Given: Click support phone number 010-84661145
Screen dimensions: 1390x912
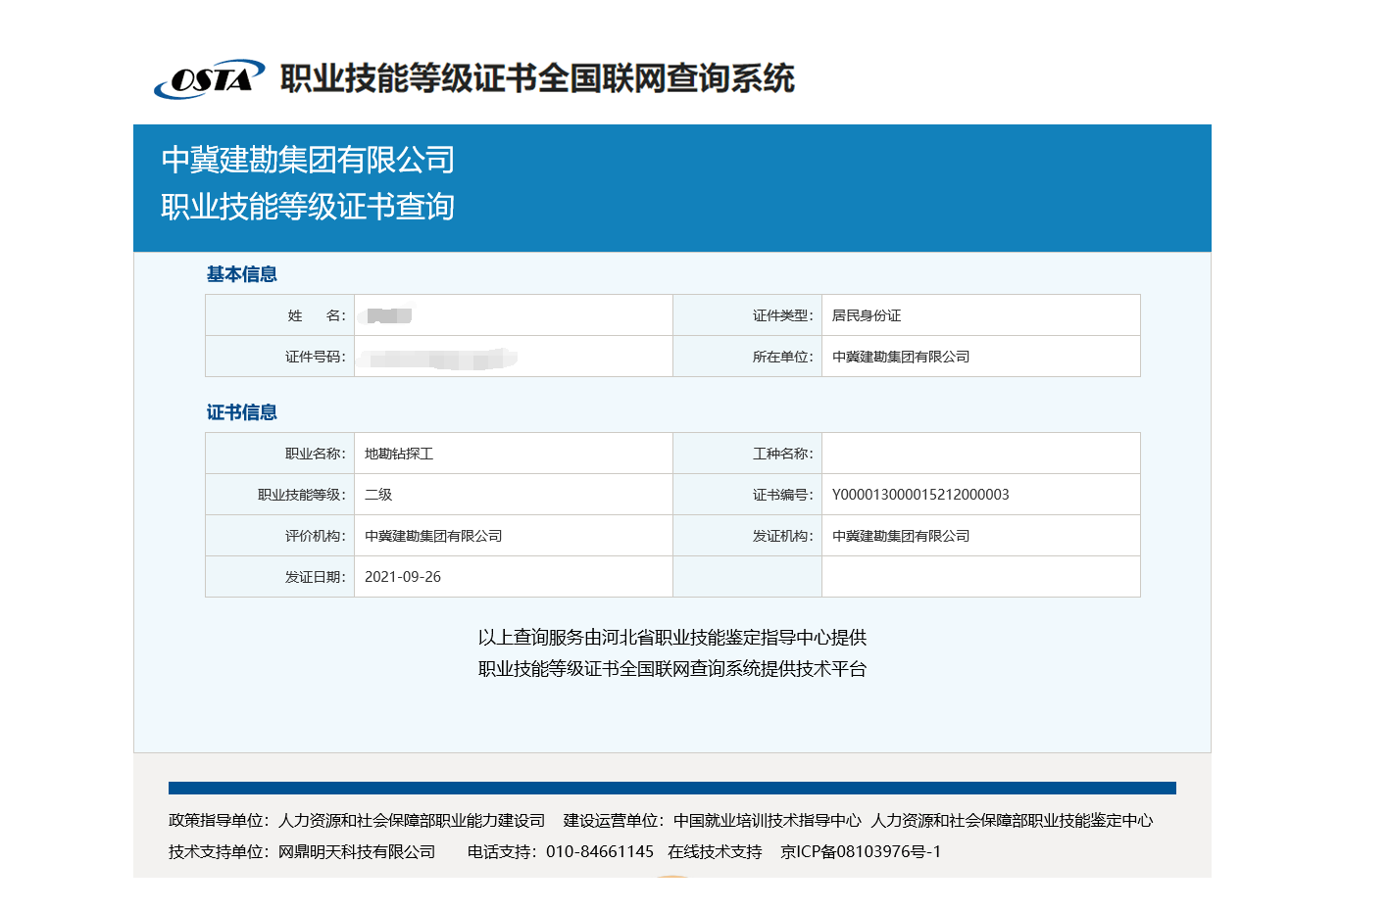Looking at the screenshot, I should (x=599, y=852).
